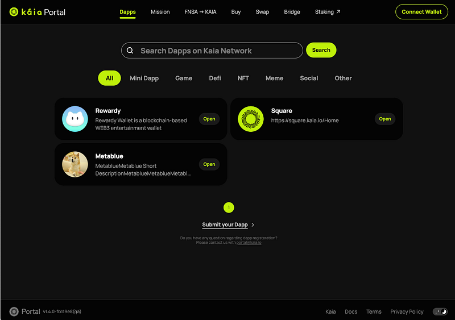This screenshot has width=455, height=320.
Task: Open the Mission nav item
Action: 160,12
